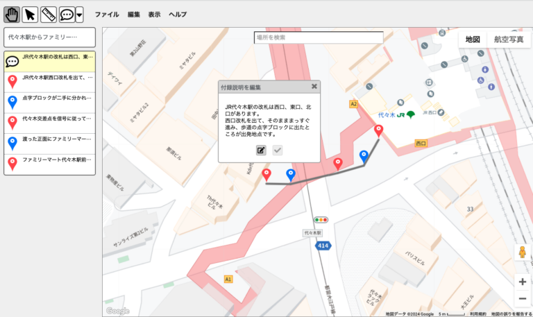Click the route 414 road shield

(323, 246)
